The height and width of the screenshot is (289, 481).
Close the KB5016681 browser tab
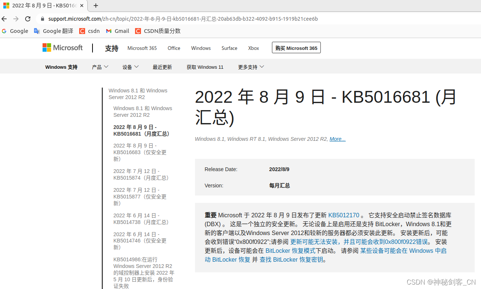coord(82,6)
